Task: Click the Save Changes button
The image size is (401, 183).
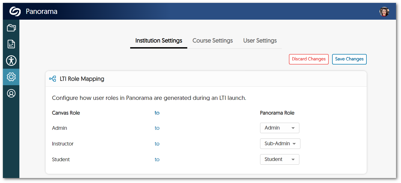Action: coord(349,59)
